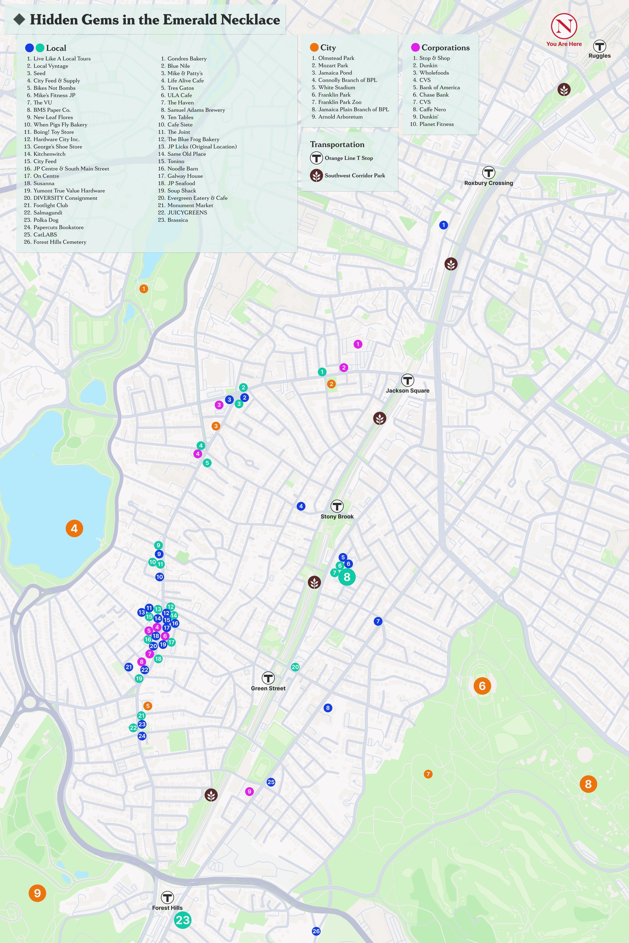Click the orange 1 Olmsted Park marker

(144, 289)
